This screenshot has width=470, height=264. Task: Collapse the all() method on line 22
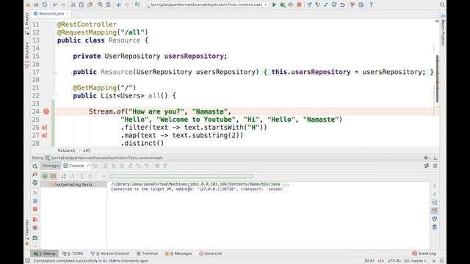tap(54, 96)
